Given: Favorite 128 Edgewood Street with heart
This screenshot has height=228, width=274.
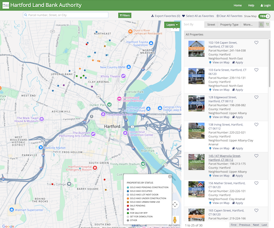Looking at the screenshot, I should pyautogui.click(x=256, y=97).
